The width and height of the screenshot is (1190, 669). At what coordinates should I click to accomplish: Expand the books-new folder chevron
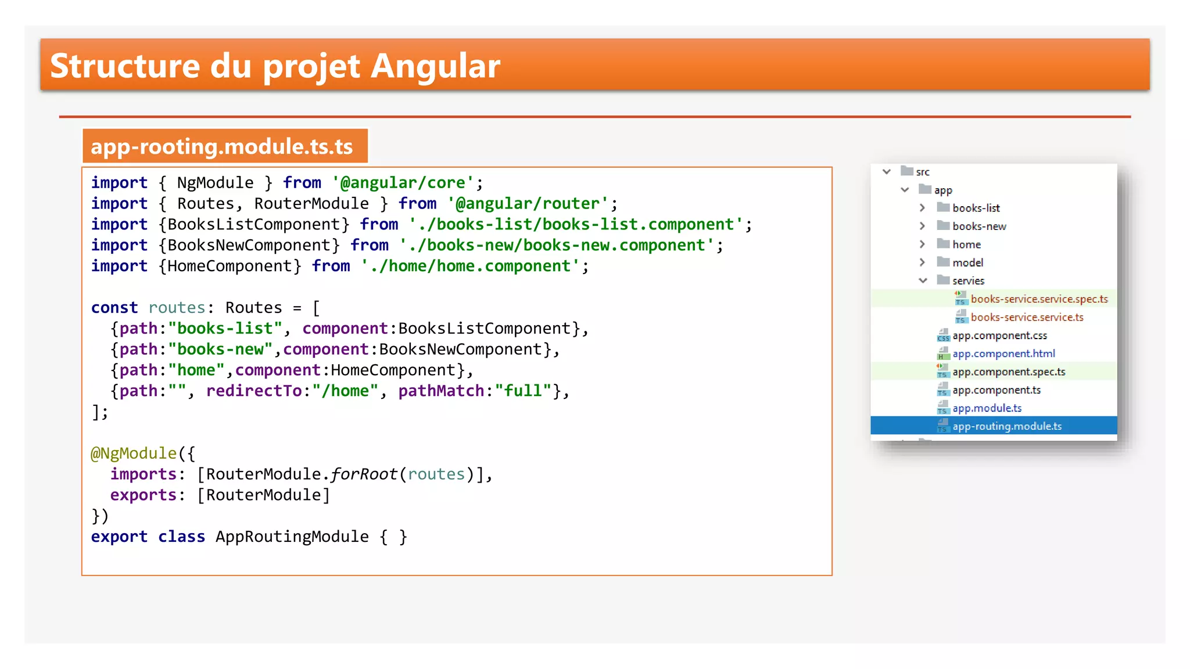click(x=922, y=226)
